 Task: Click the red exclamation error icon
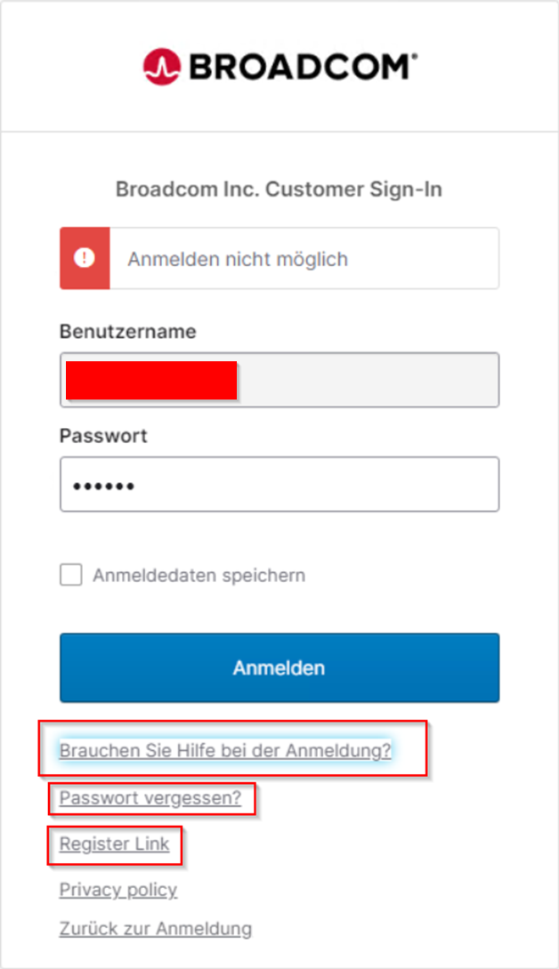point(85,258)
